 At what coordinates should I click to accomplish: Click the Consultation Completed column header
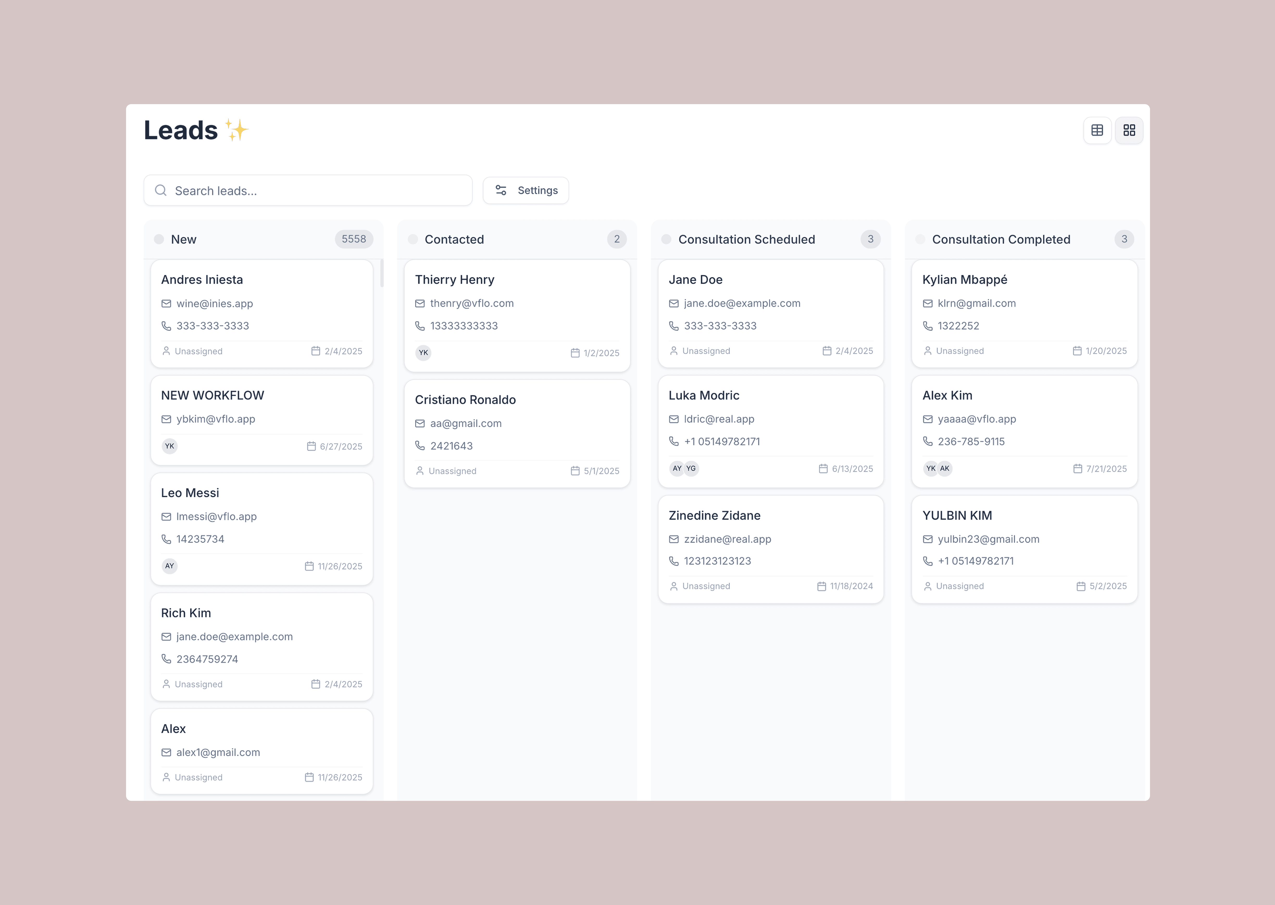[1025, 239]
